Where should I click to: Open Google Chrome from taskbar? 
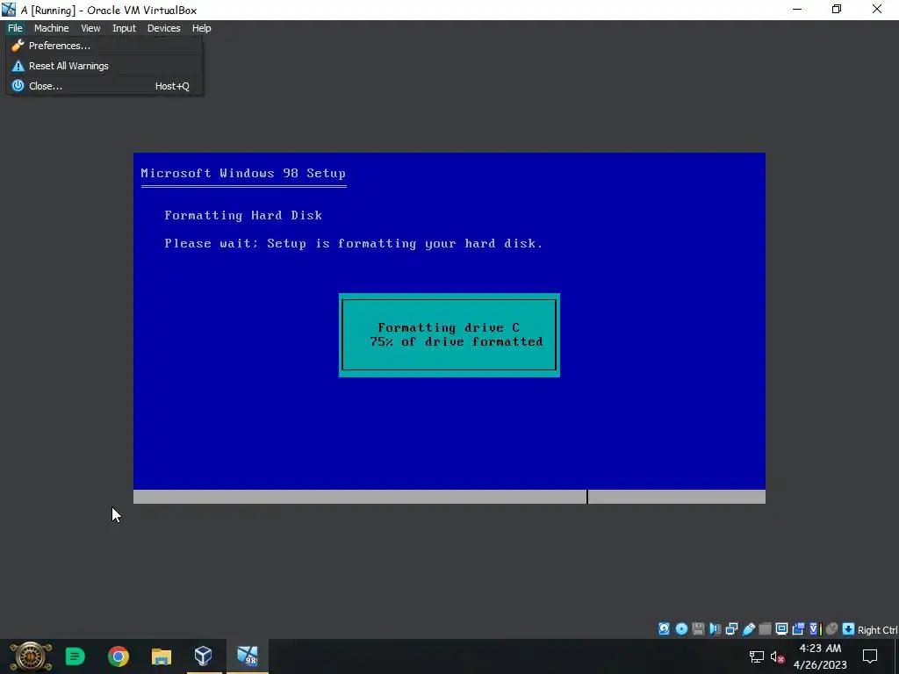tap(119, 656)
